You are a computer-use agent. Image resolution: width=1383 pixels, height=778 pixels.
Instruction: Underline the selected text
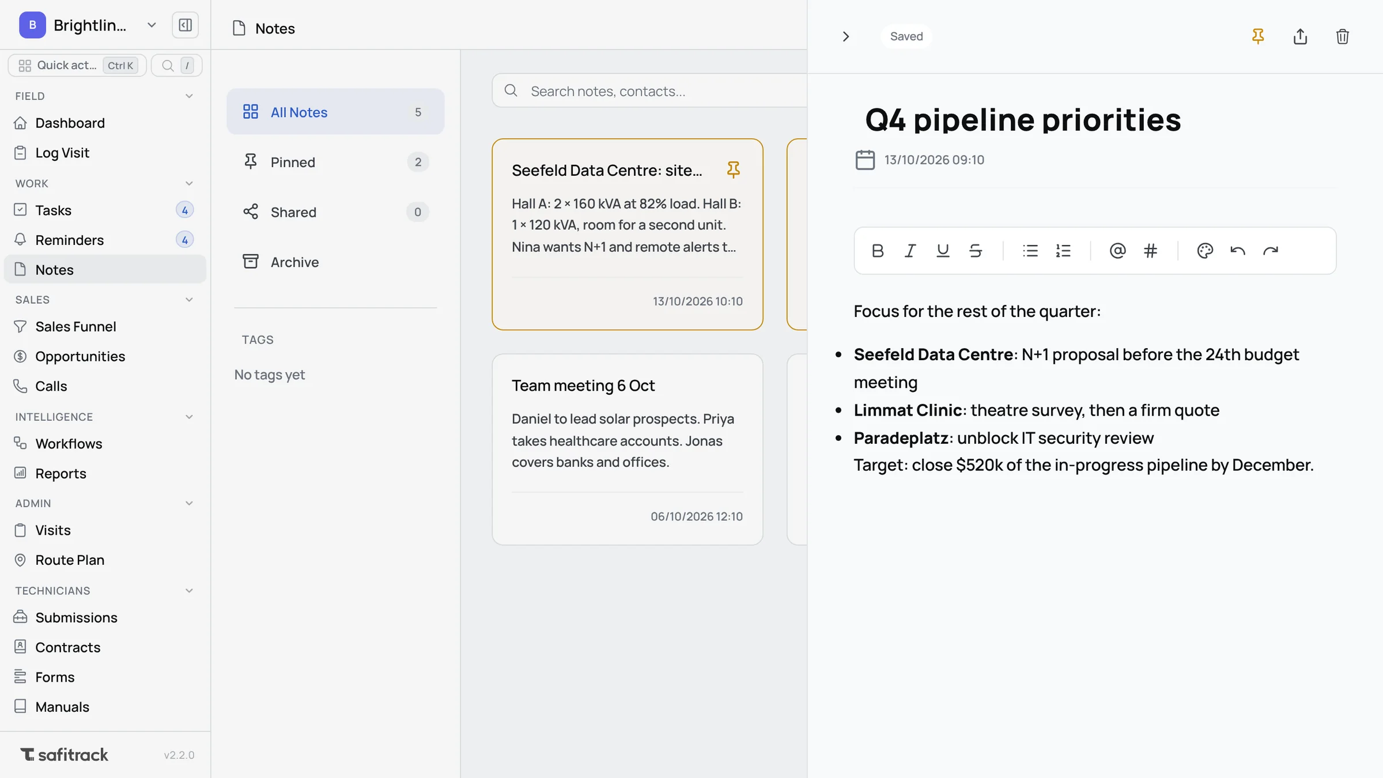943,251
